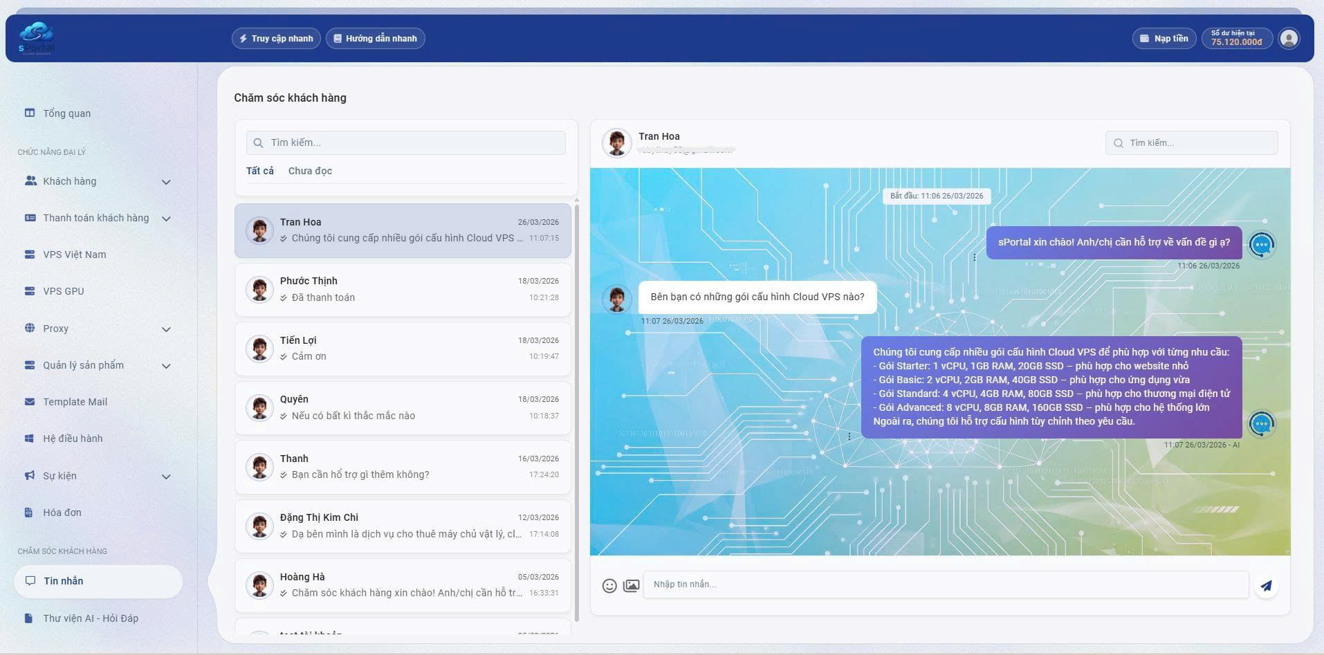Click the VPS GPU server icon

pyautogui.click(x=30, y=290)
